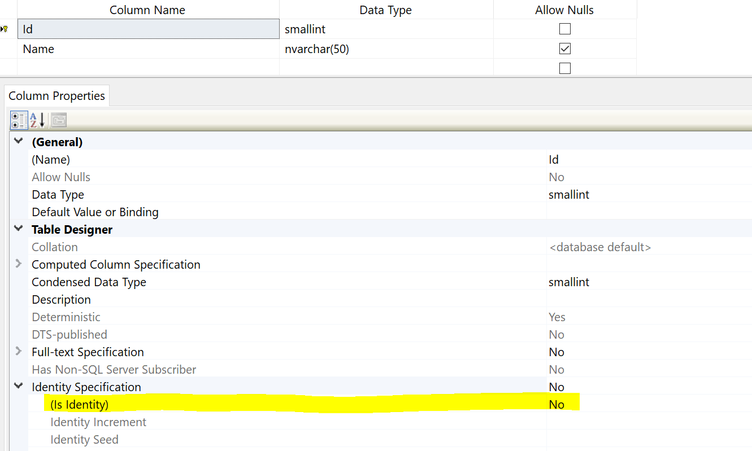
Task: Select the nvarchar(50) data type cell
Action: click(386, 49)
